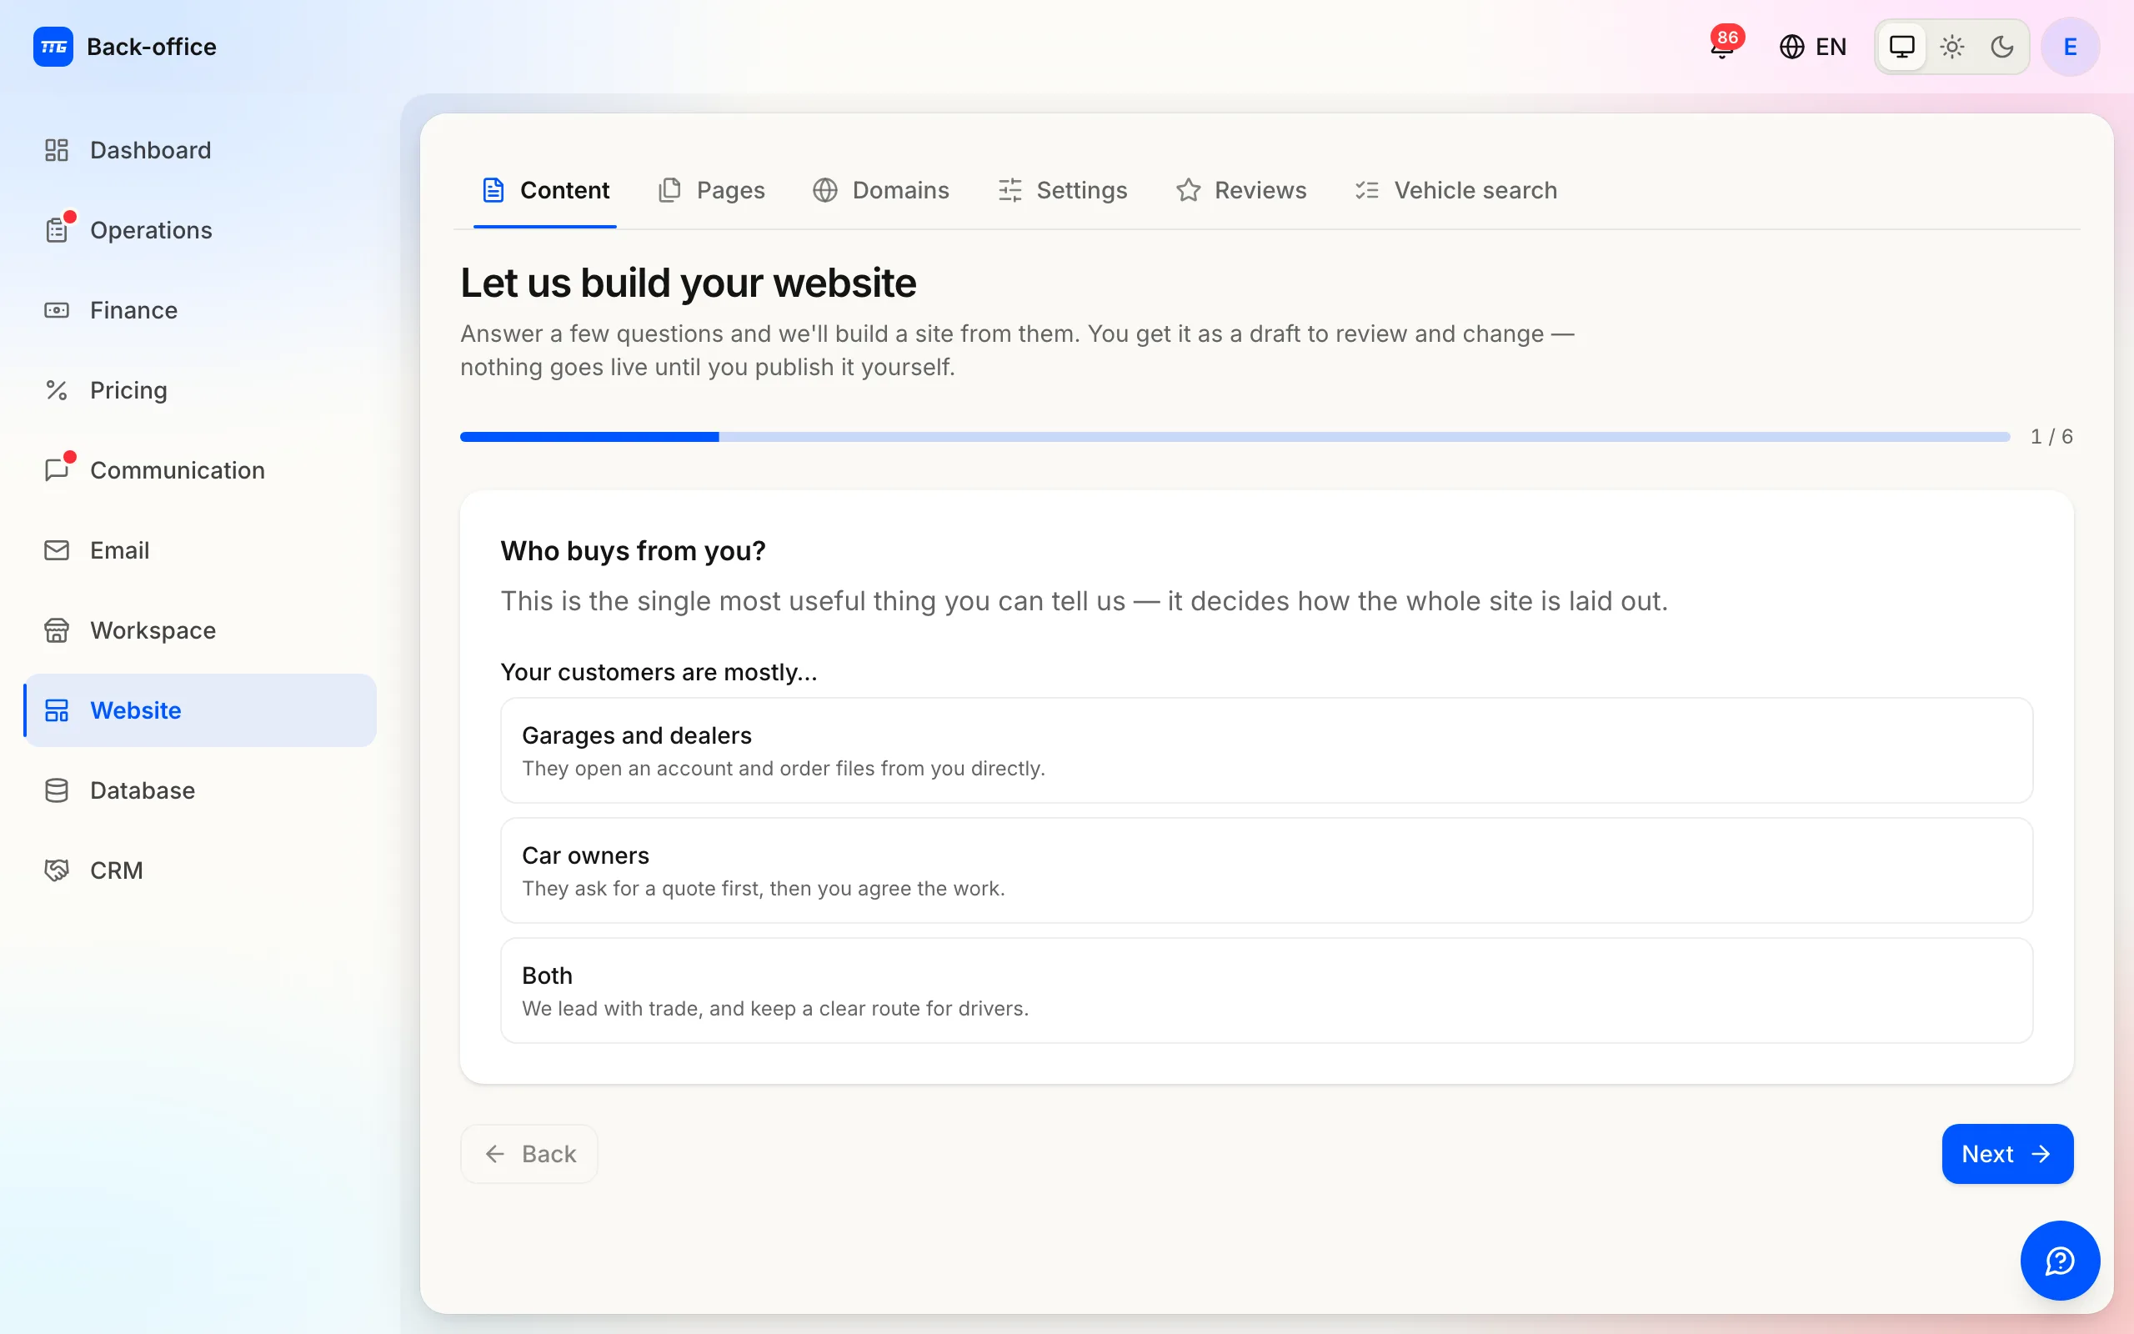Open the CRM section
Screen dimensions: 2134x1334
[200, 870]
